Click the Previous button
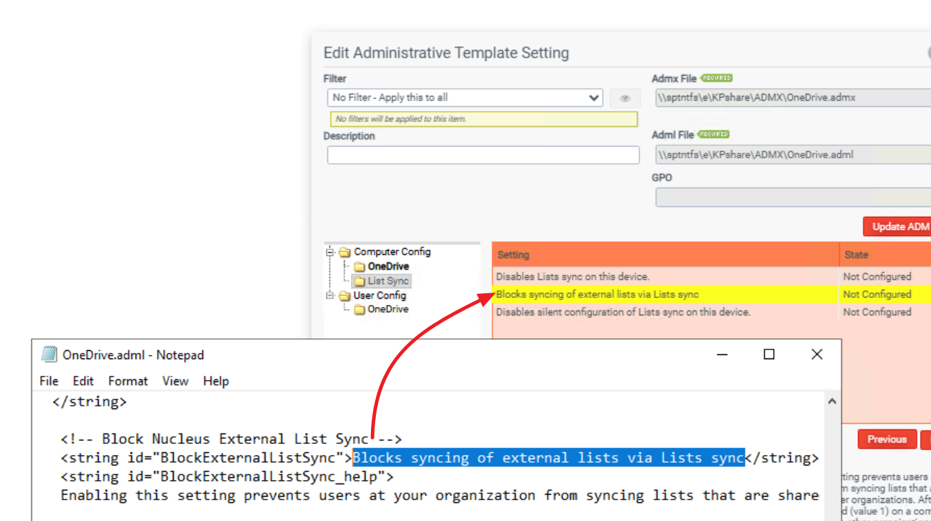The height and width of the screenshot is (521, 931). (887, 440)
